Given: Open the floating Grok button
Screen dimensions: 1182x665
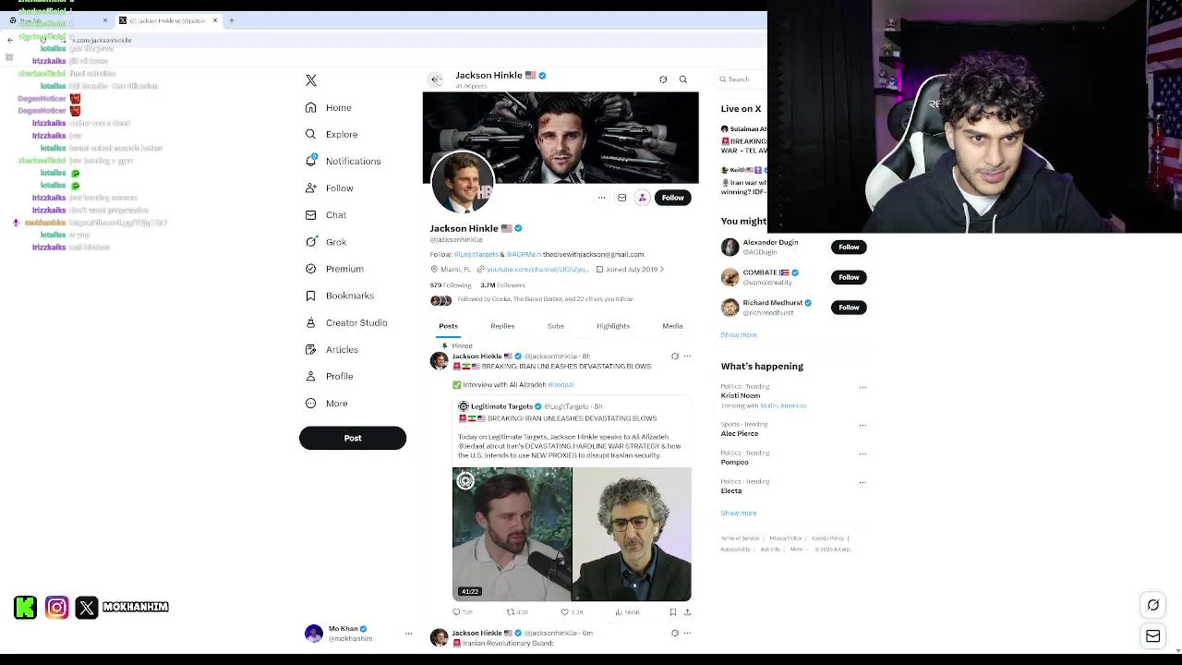Looking at the screenshot, I should coord(1153,606).
